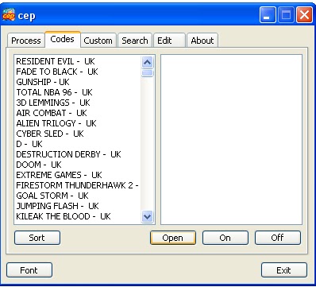
Task: Open the Font dialog button
Action: (x=29, y=270)
